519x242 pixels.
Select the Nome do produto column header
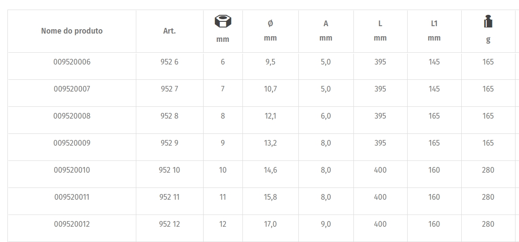(x=72, y=31)
